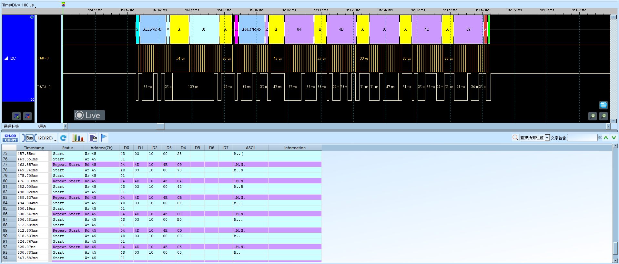Click the magenta Sr repeat start block
Screen dimensions: 619x264
pyautogui.click(x=236, y=29)
